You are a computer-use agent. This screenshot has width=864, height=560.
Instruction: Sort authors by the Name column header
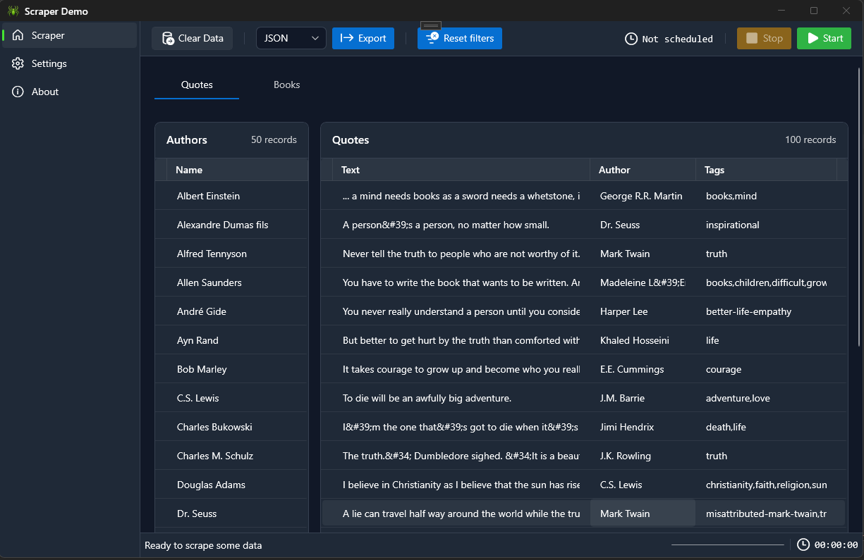[237, 170]
